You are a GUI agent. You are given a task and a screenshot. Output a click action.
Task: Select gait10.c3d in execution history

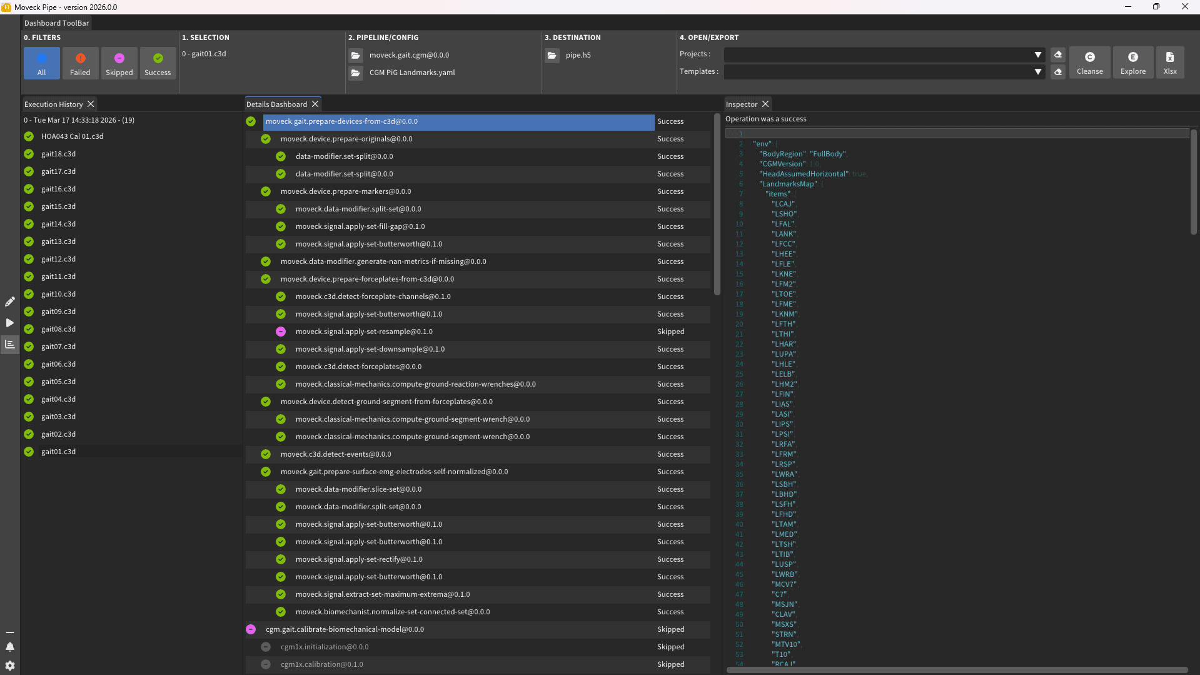point(58,294)
